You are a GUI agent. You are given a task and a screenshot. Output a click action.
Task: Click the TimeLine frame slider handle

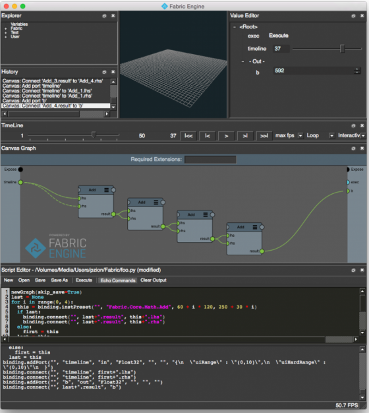pos(94,135)
